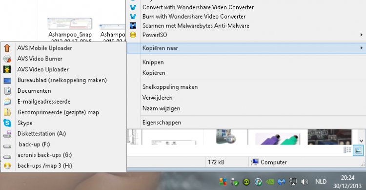The width and height of the screenshot is (366, 190).
Task: Click the AVS Video Burner disc icon
Action: [7, 59]
